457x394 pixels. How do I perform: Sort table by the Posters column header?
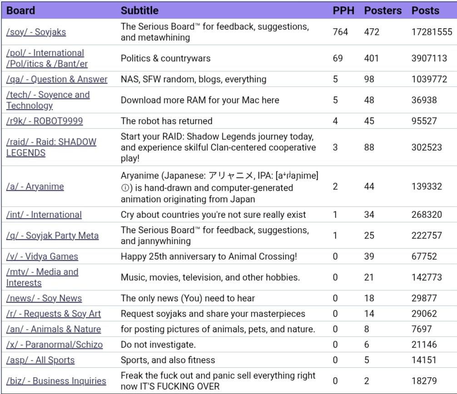pos(382,10)
